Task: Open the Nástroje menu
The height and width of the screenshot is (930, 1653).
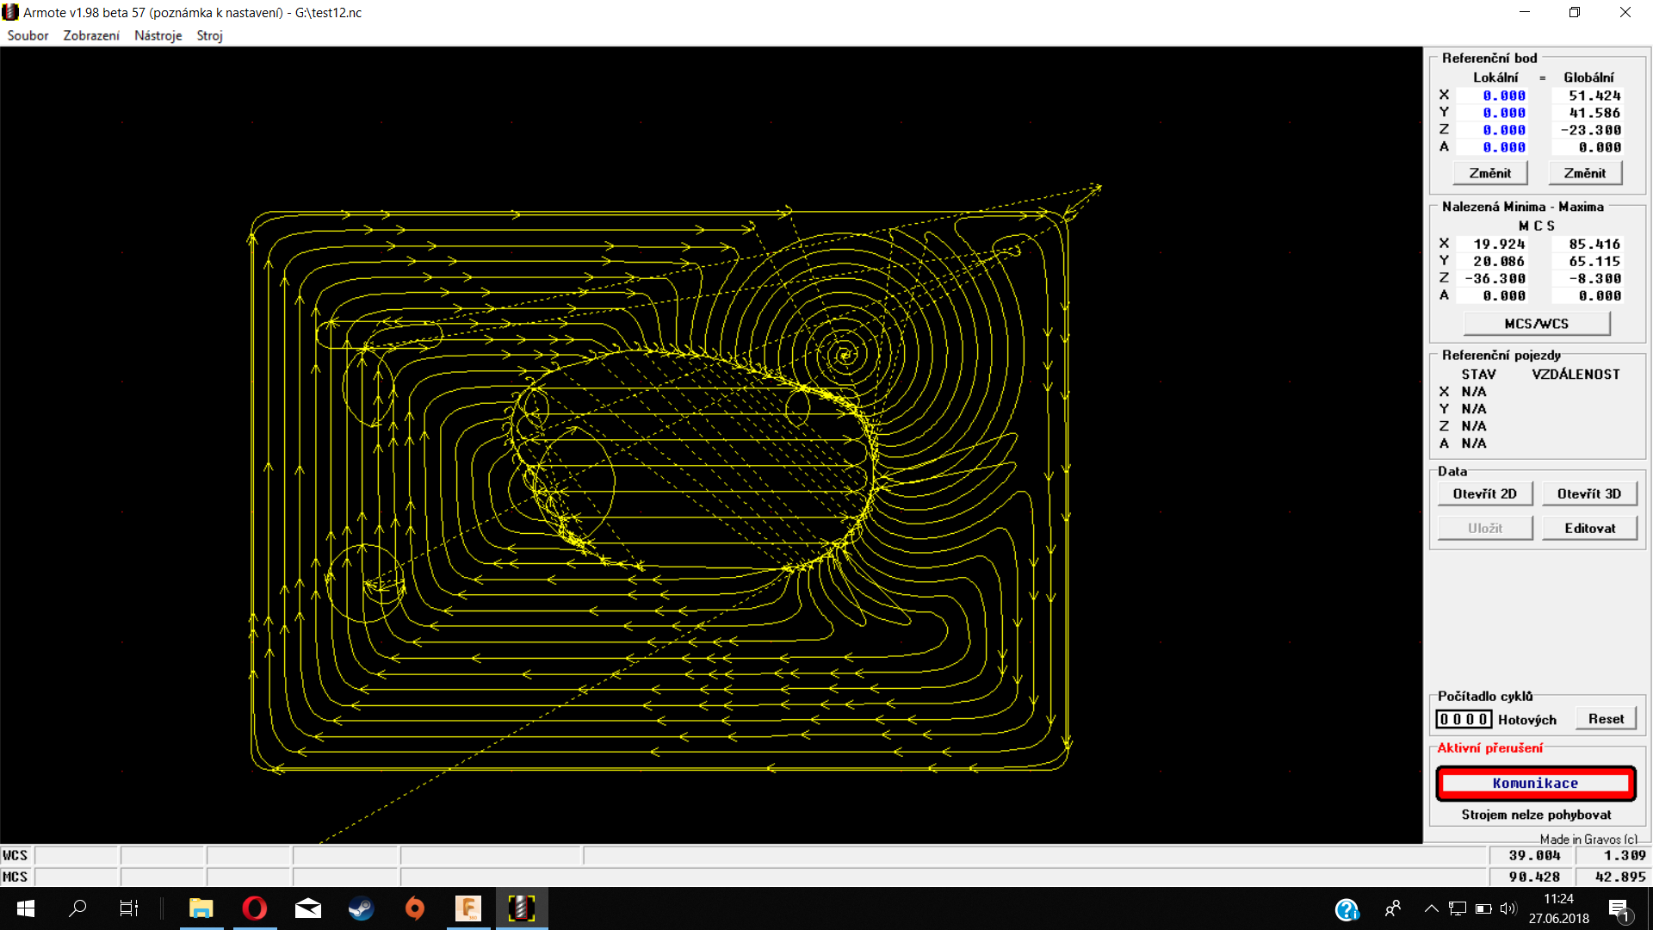Action: click(158, 35)
